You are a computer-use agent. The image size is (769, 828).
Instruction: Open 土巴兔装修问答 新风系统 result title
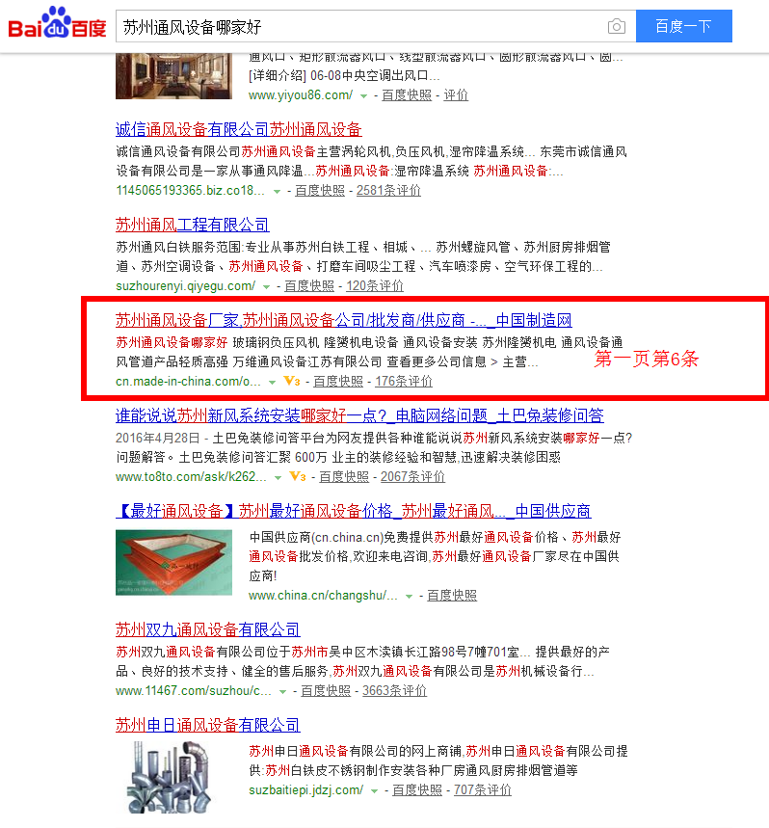click(x=359, y=415)
